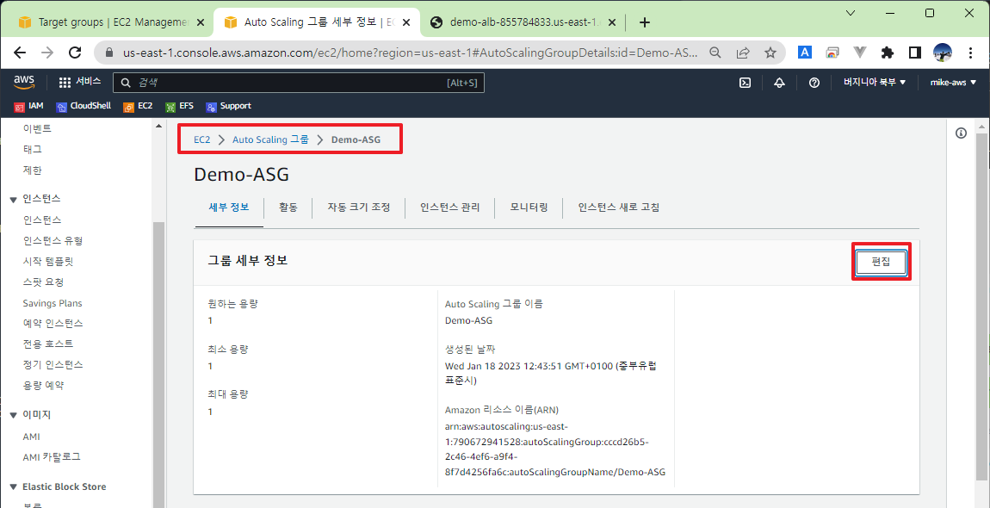Switch to the 인스턴스 관리 tab
Image resolution: width=990 pixels, height=508 pixels.
[x=450, y=208]
